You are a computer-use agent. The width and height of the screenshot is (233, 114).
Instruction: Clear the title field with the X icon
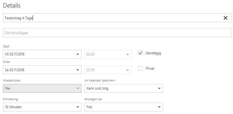[x=225, y=18]
